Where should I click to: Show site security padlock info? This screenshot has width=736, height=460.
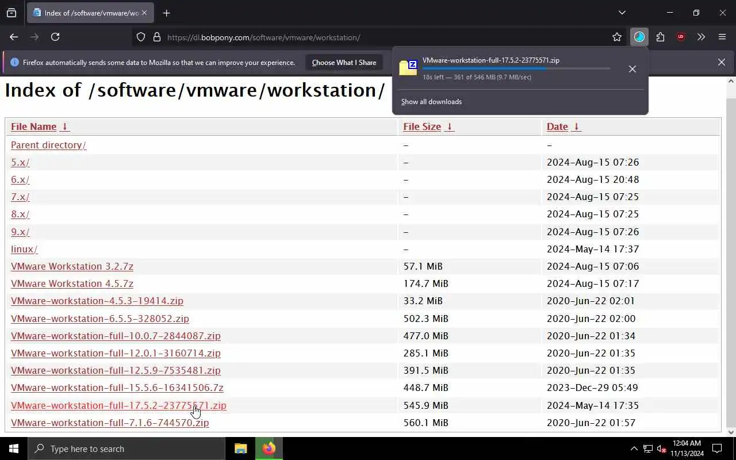click(x=157, y=37)
